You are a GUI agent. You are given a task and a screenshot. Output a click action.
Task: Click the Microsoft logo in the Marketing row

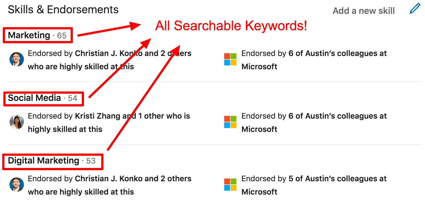click(230, 59)
